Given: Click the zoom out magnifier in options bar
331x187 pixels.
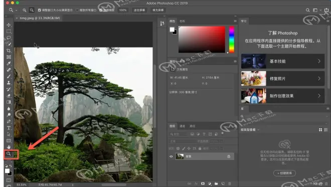Looking at the screenshot, I should coord(32,10).
